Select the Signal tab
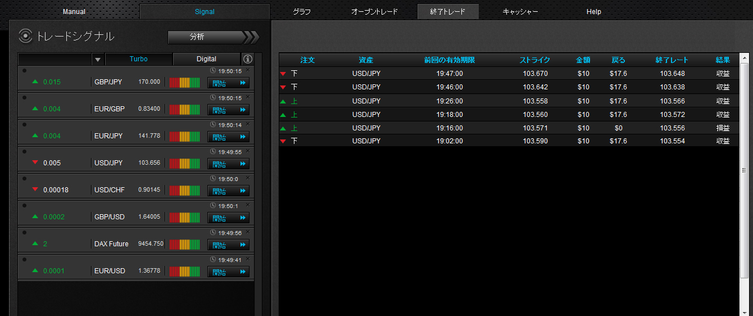The width and height of the screenshot is (753, 316). (x=205, y=12)
